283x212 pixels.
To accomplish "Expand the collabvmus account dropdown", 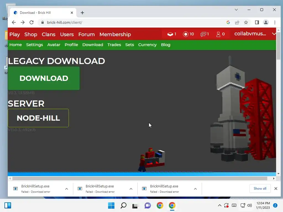I will click(x=274, y=34).
